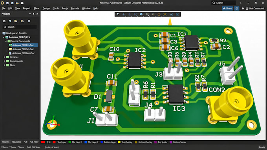Image resolution: width=267 pixels, height=150 pixels.
Task: Click the Search field in Projects panel
Action: 20,27
